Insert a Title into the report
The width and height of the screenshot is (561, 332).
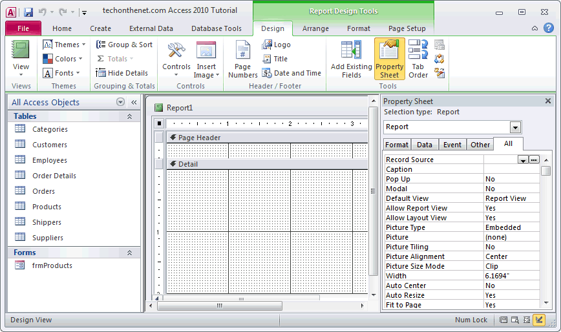point(275,59)
